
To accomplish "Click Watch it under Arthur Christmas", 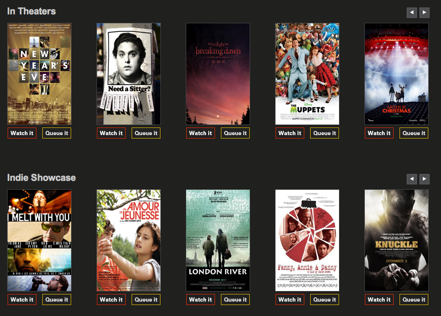I will coord(379,133).
